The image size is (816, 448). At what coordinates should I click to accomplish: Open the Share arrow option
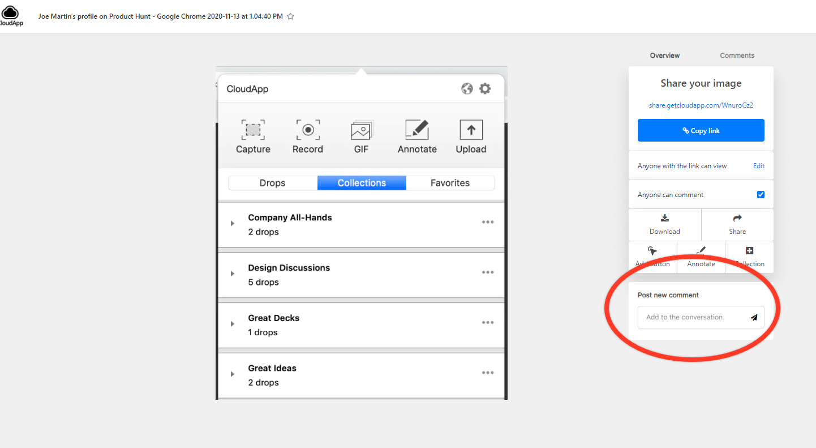click(x=737, y=225)
